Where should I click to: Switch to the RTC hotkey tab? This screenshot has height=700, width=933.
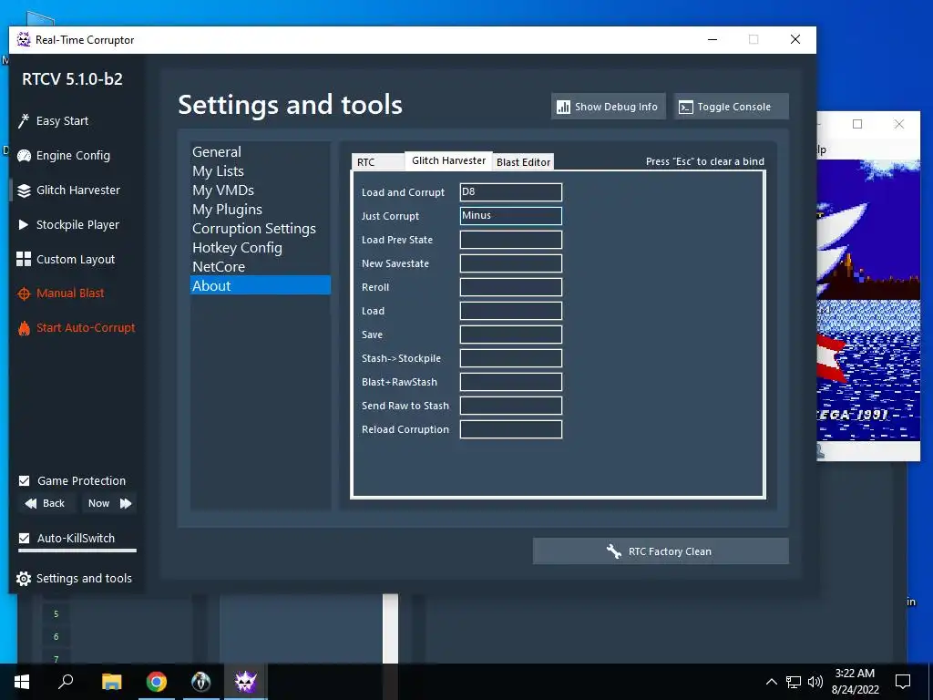(x=377, y=162)
